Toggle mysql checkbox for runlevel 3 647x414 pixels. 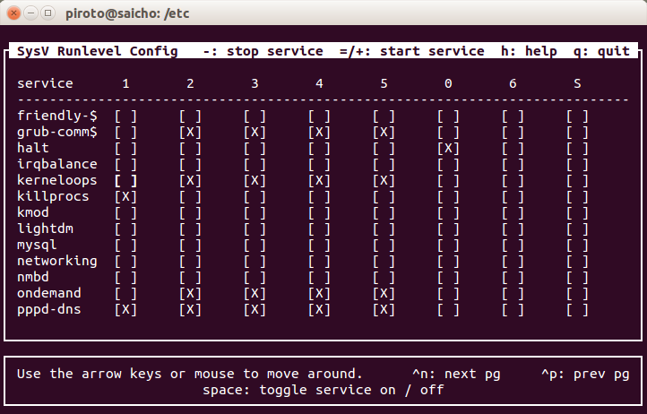coord(255,245)
